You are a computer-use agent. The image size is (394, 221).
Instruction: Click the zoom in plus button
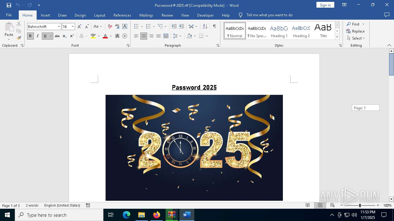(378, 205)
